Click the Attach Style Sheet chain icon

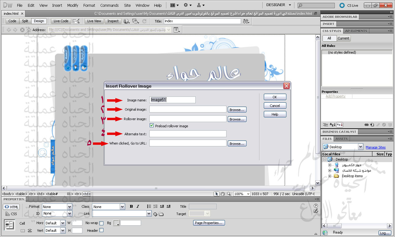(x=366, y=125)
